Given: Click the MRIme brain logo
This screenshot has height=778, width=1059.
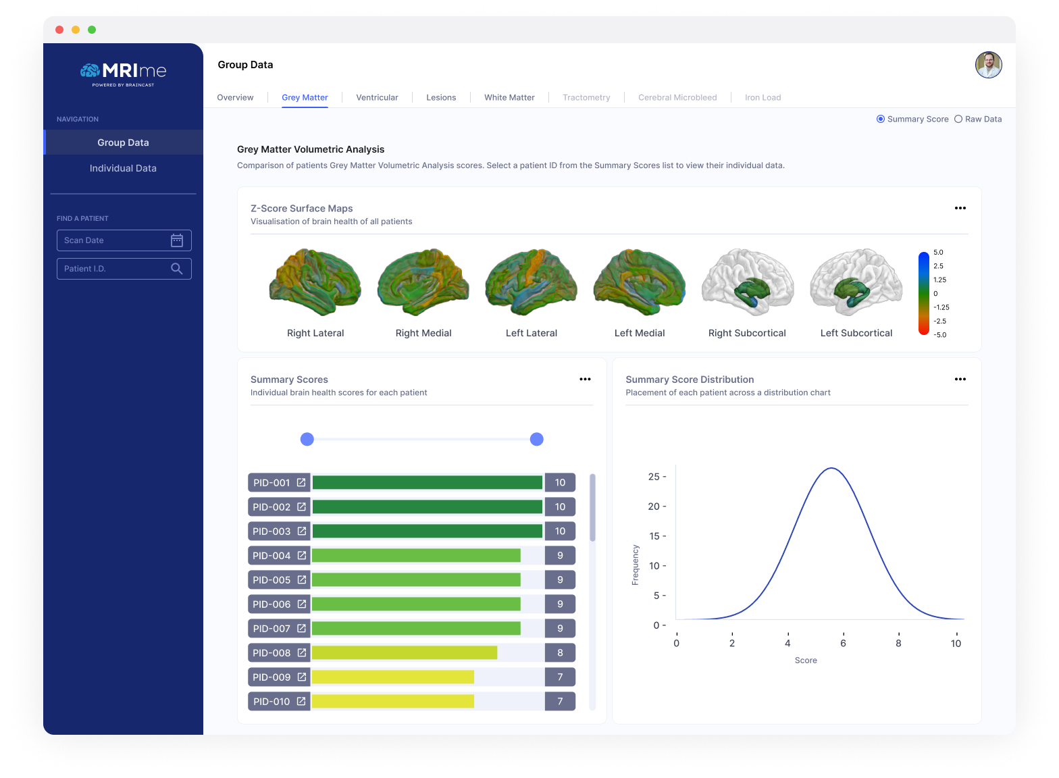Looking at the screenshot, I should pyautogui.click(x=90, y=70).
